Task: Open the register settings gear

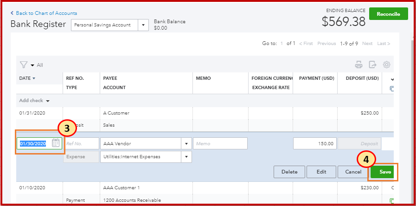Action: click(x=386, y=65)
